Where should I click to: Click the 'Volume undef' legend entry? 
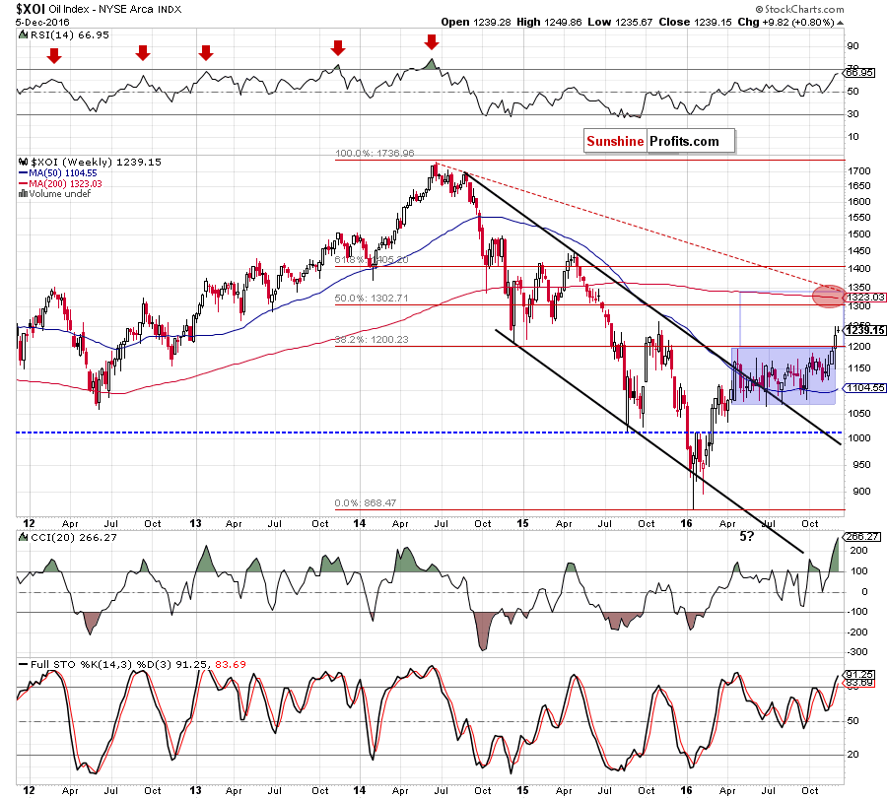(x=60, y=194)
